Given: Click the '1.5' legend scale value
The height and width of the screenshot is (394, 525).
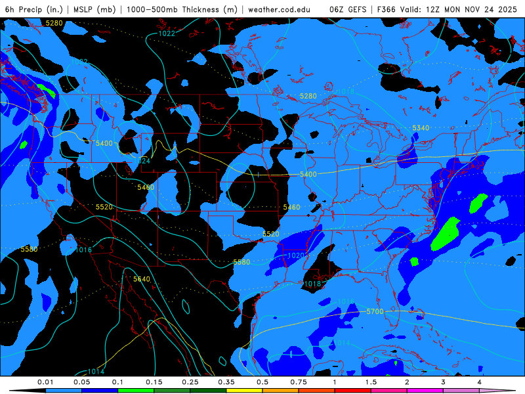Looking at the screenshot, I should coord(371,382).
